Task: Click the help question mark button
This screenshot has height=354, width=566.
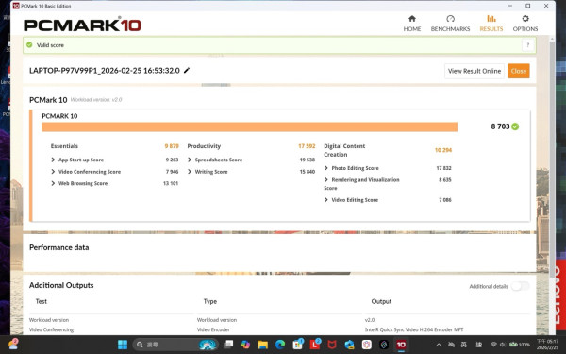Action: (527, 45)
